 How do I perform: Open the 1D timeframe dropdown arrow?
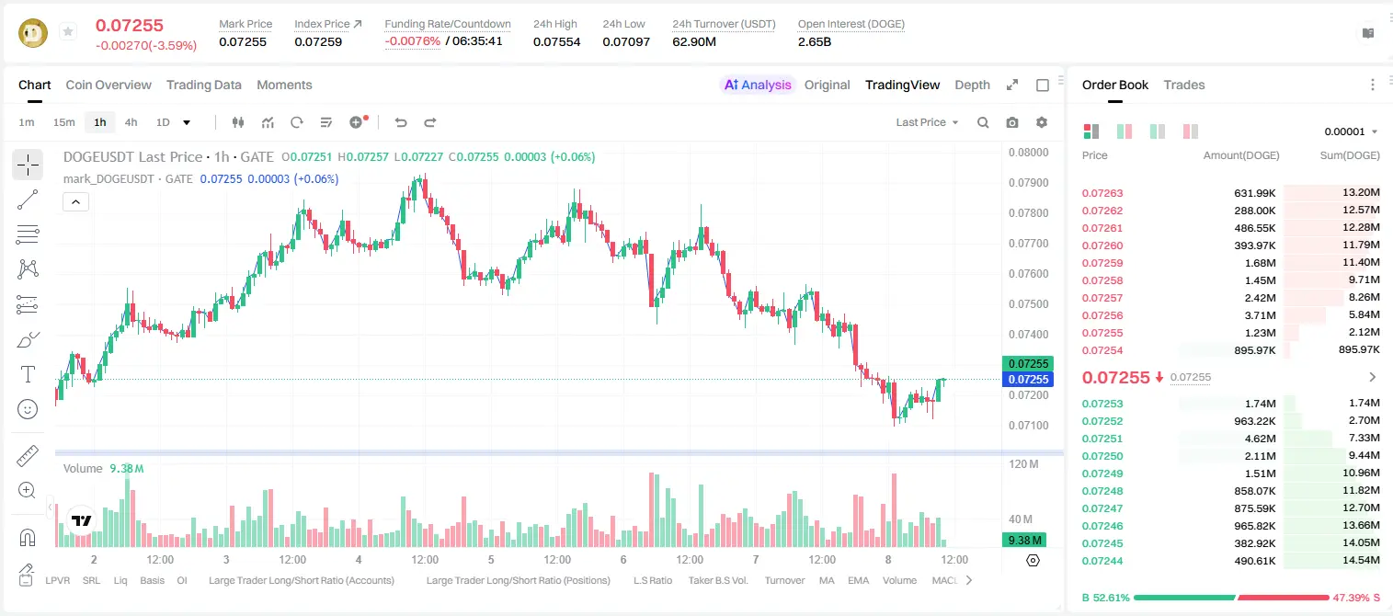coord(187,122)
